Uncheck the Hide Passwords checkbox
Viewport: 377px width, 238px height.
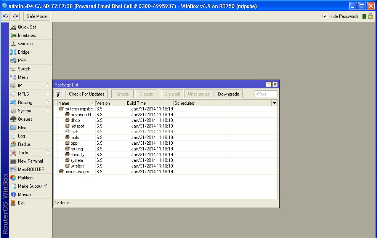click(325, 16)
